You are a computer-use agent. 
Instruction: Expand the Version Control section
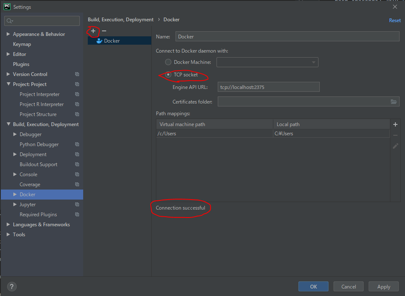[8, 74]
